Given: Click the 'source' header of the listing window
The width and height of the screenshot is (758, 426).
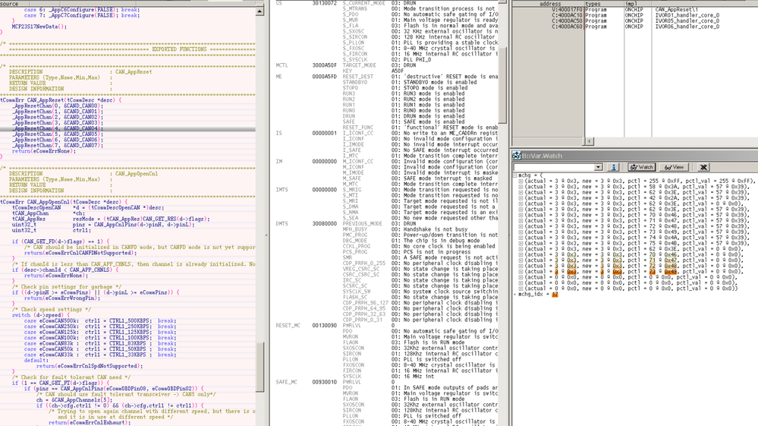Looking at the screenshot, I should (9, 4).
